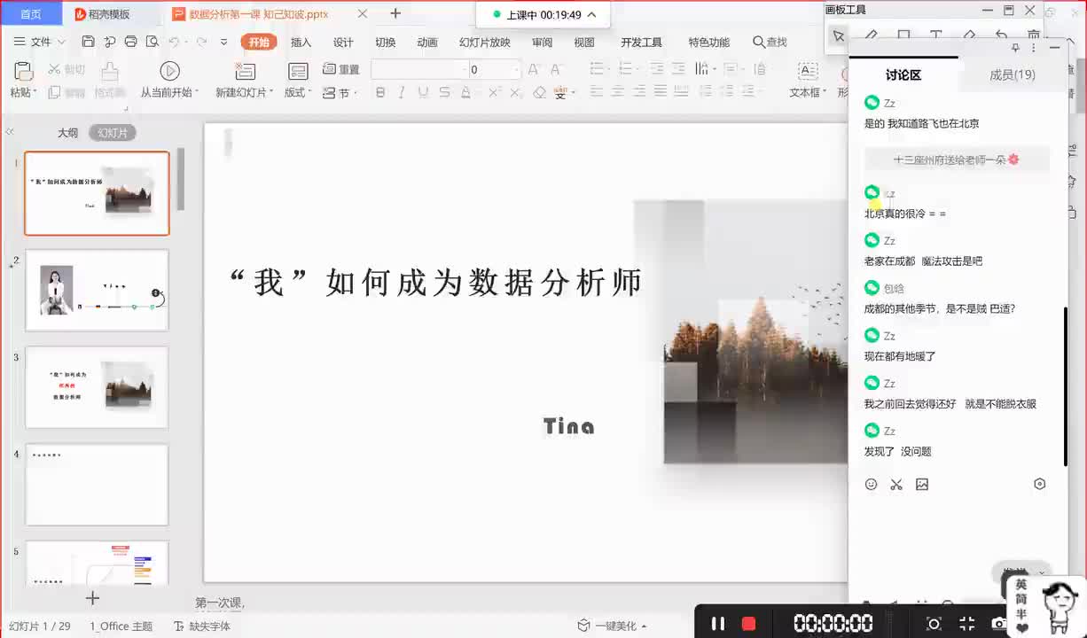
Task: Collapse the slide panel with double chevron
Action: coord(10,132)
